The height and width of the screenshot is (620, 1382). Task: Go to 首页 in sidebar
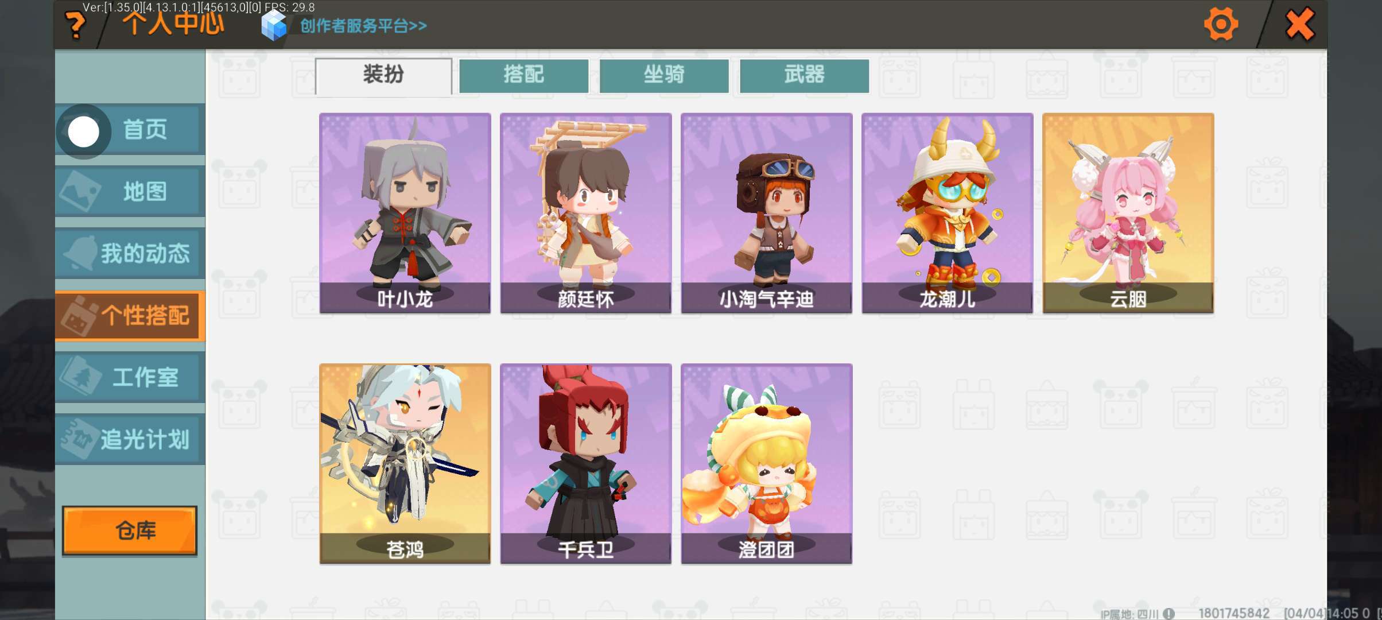coord(130,129)
